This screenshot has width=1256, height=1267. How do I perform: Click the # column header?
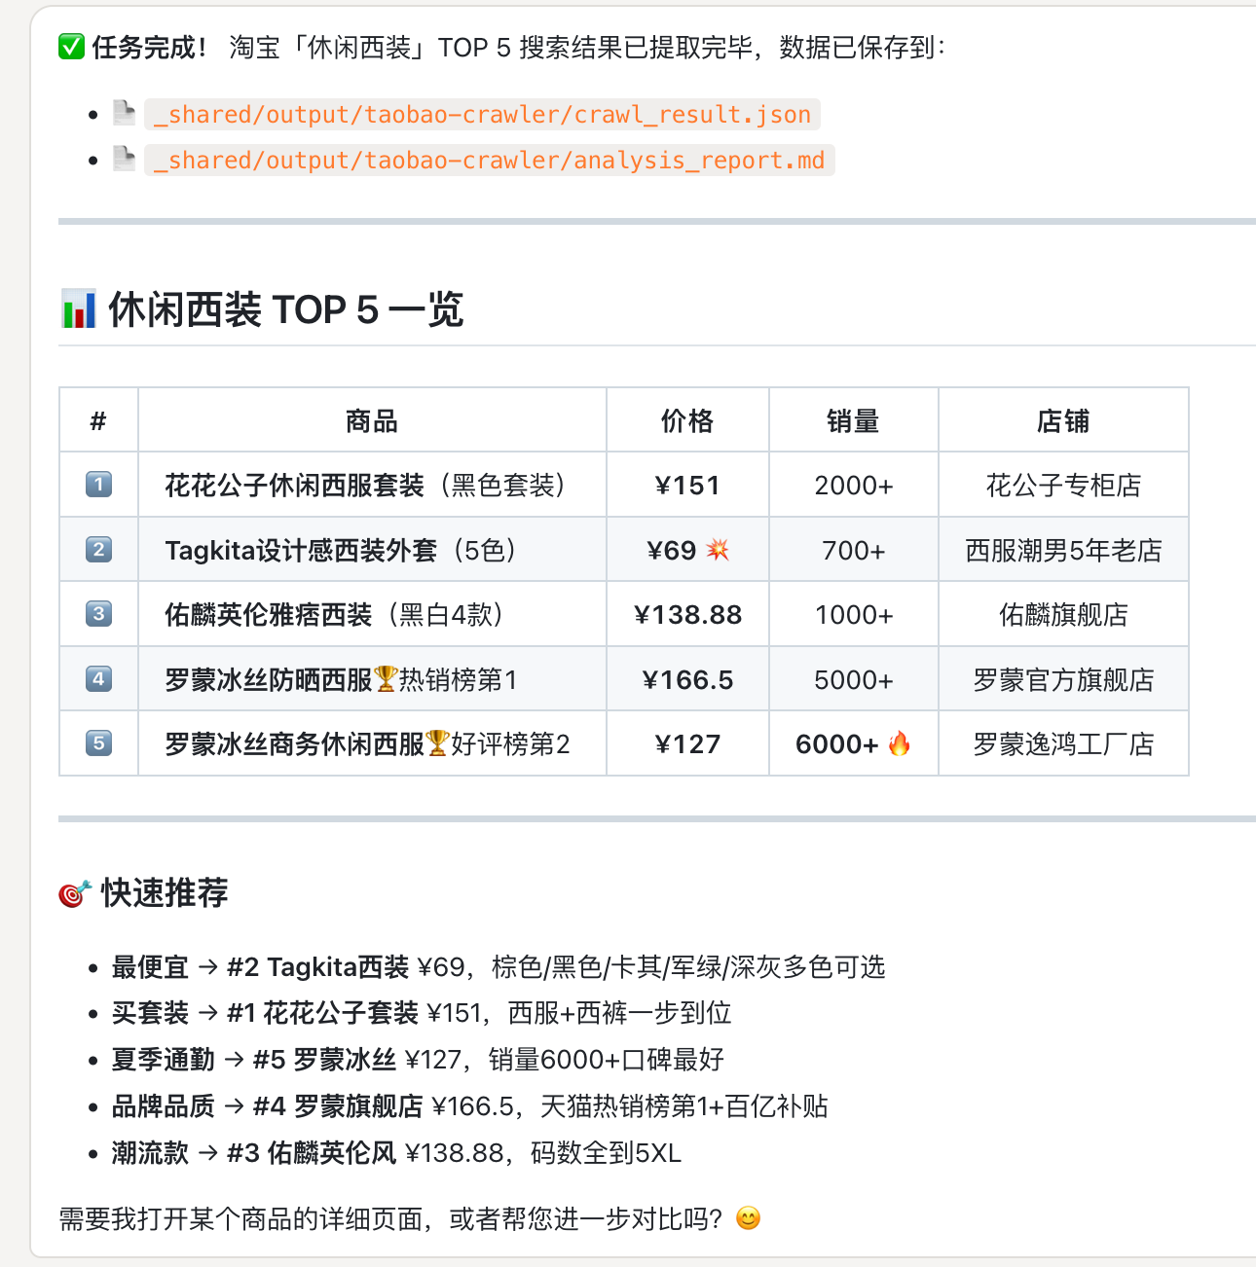(x=98, y=420)
